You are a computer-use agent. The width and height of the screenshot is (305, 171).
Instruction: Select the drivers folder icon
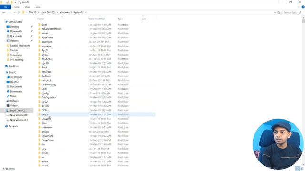(39, 132)
